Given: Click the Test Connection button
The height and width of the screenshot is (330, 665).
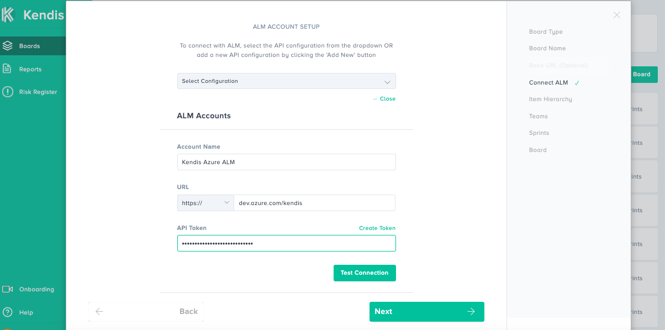Looking at the screenshot, I should pos(365,273).
